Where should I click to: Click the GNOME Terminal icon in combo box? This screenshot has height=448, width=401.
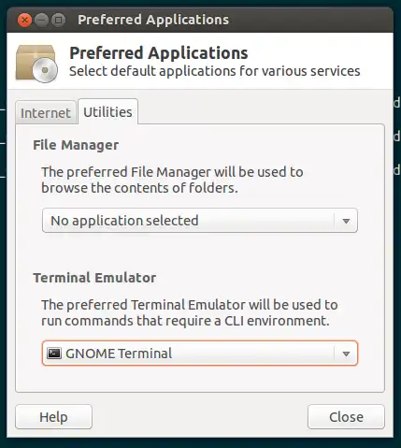[x=54, y=354]
